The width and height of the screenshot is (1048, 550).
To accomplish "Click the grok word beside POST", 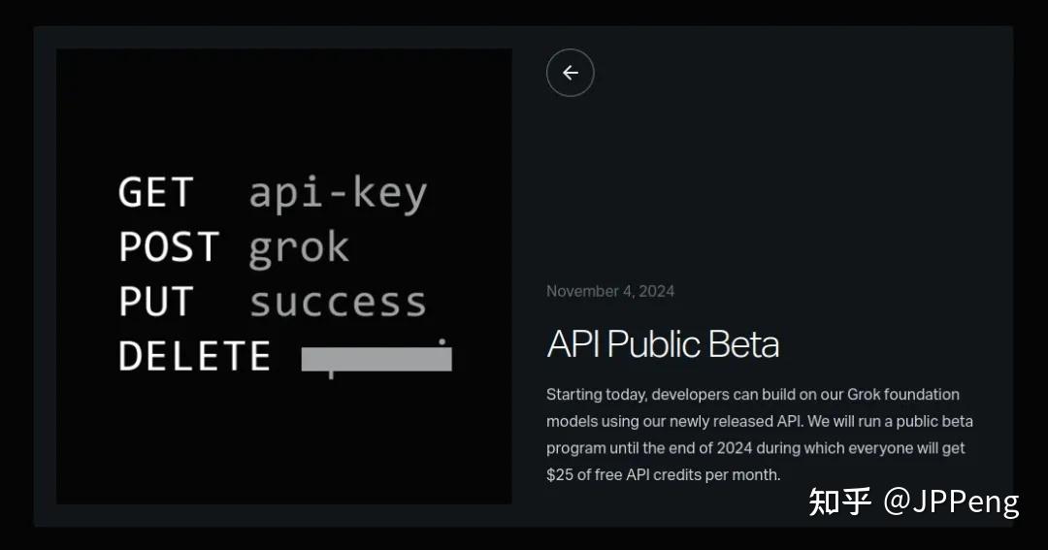I will (x=299, y=249).
